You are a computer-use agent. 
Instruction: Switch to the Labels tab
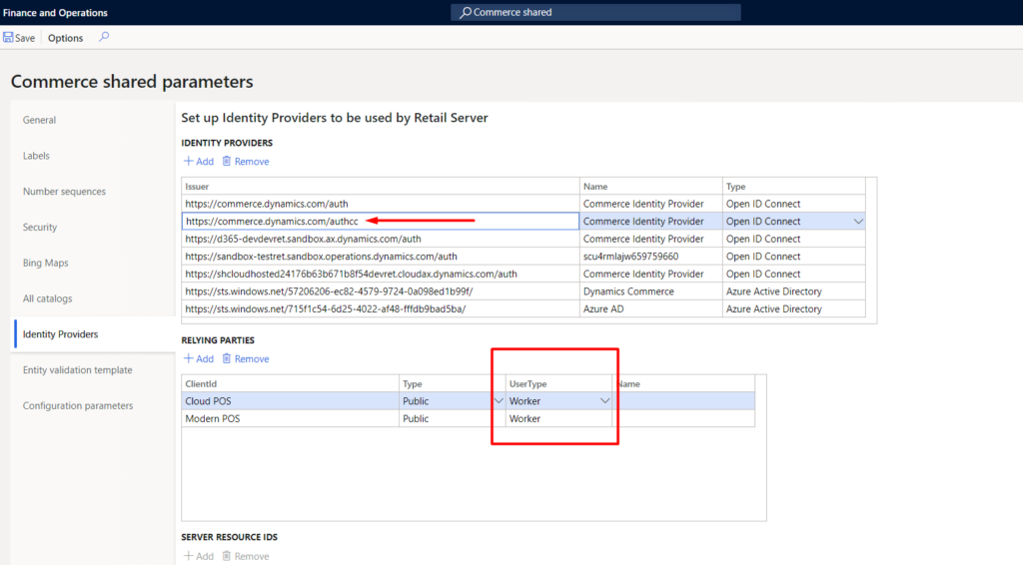(36, 156)
